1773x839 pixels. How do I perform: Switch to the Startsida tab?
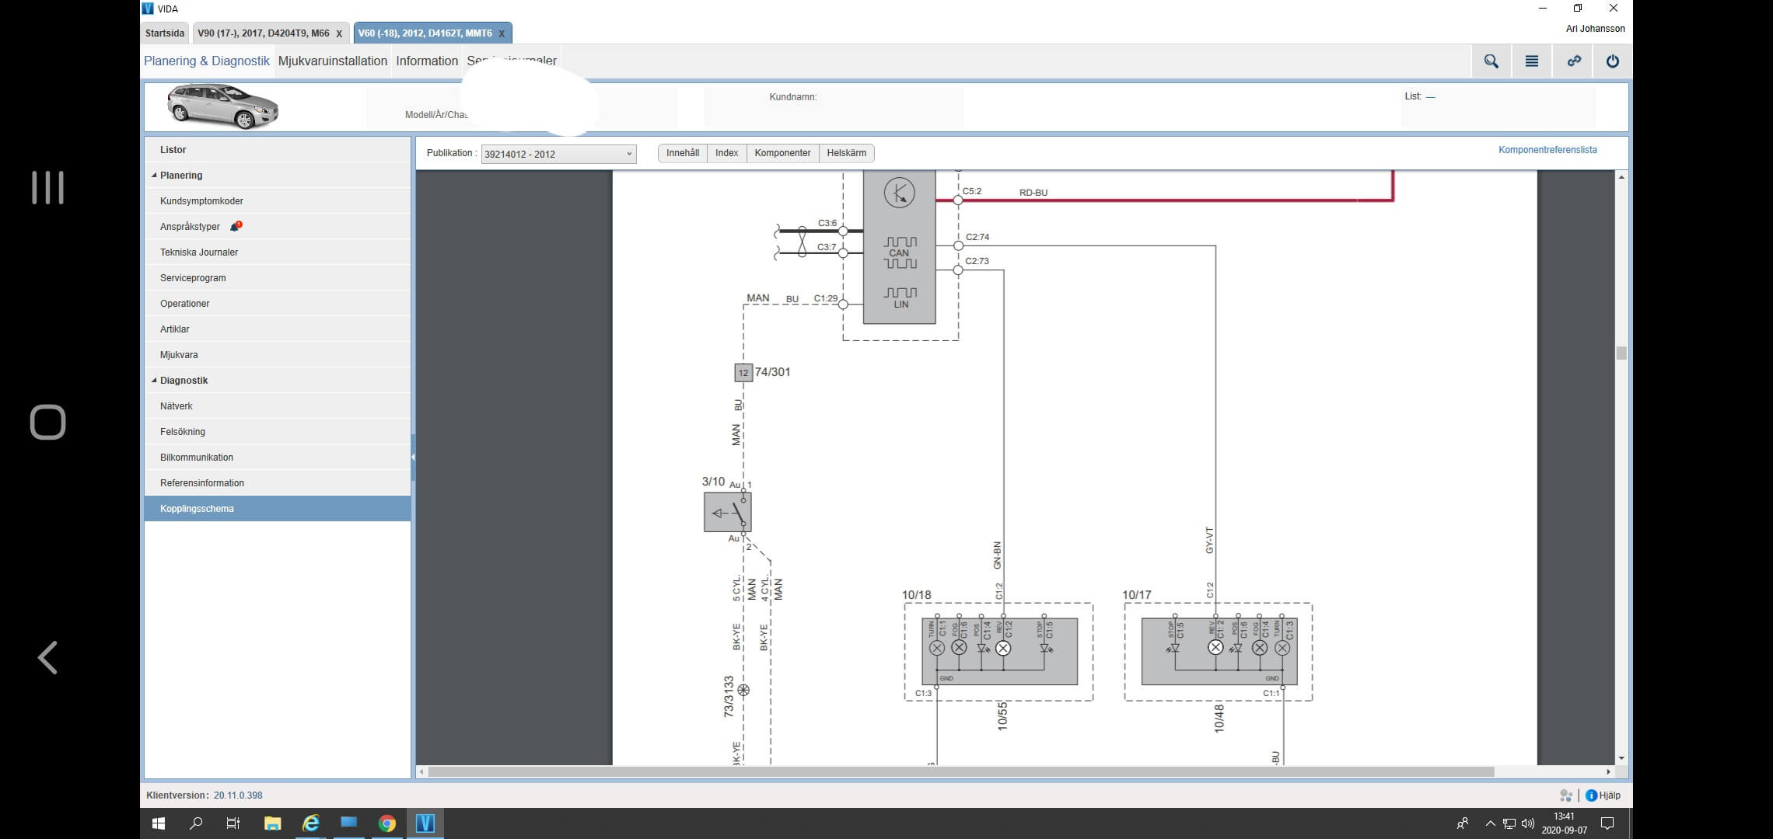(165, 33)
